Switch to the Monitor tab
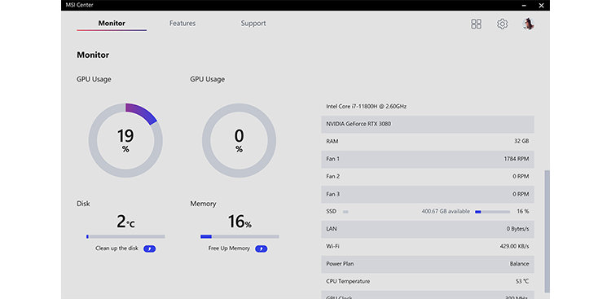 (112, 24)
